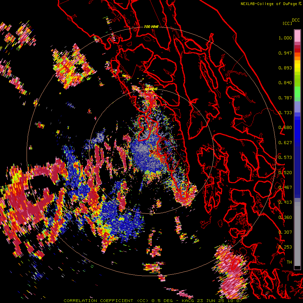Screen dimensions: 303x303
Task: Click the 0.573 color scale value
Action: tap(285, 158)
